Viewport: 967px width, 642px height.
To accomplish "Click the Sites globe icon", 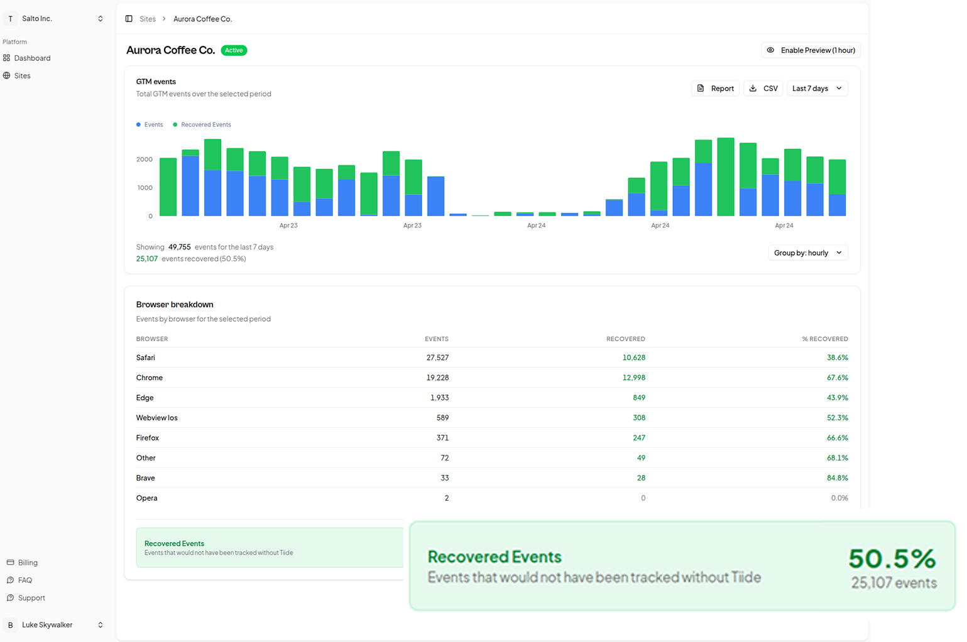I will tap(6, 75).
